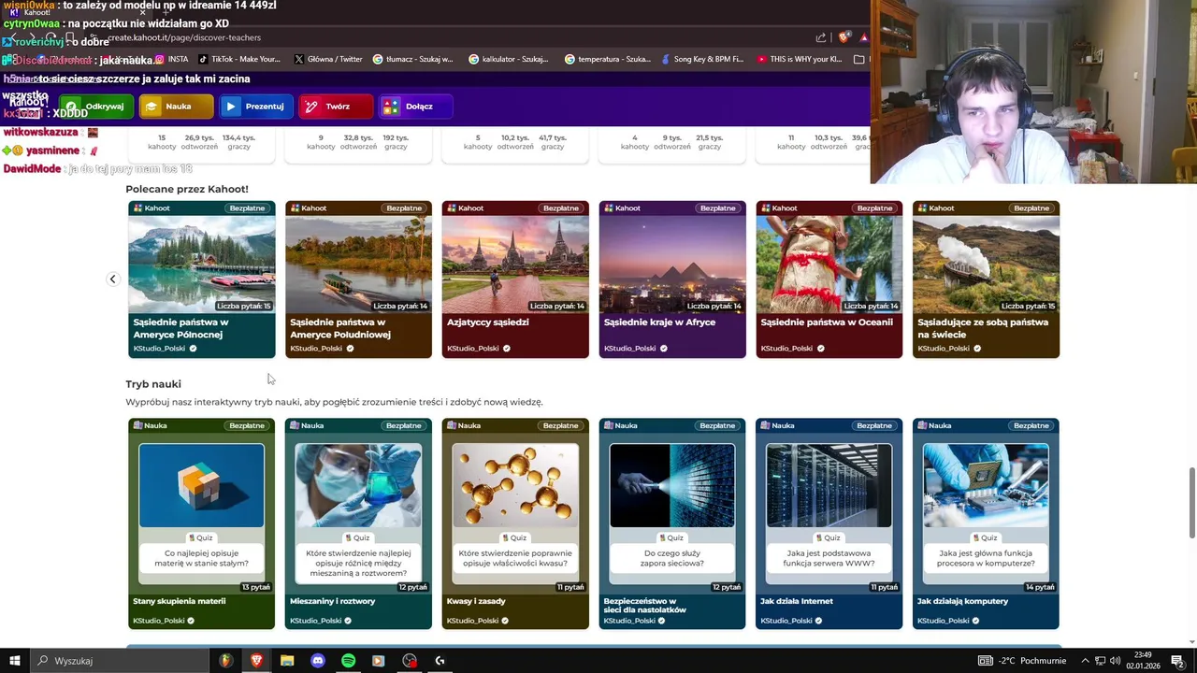The height and width of the screenshot is (673, 1197).
Task: Click the volume speaker icon in tray
Action: 1115,661
